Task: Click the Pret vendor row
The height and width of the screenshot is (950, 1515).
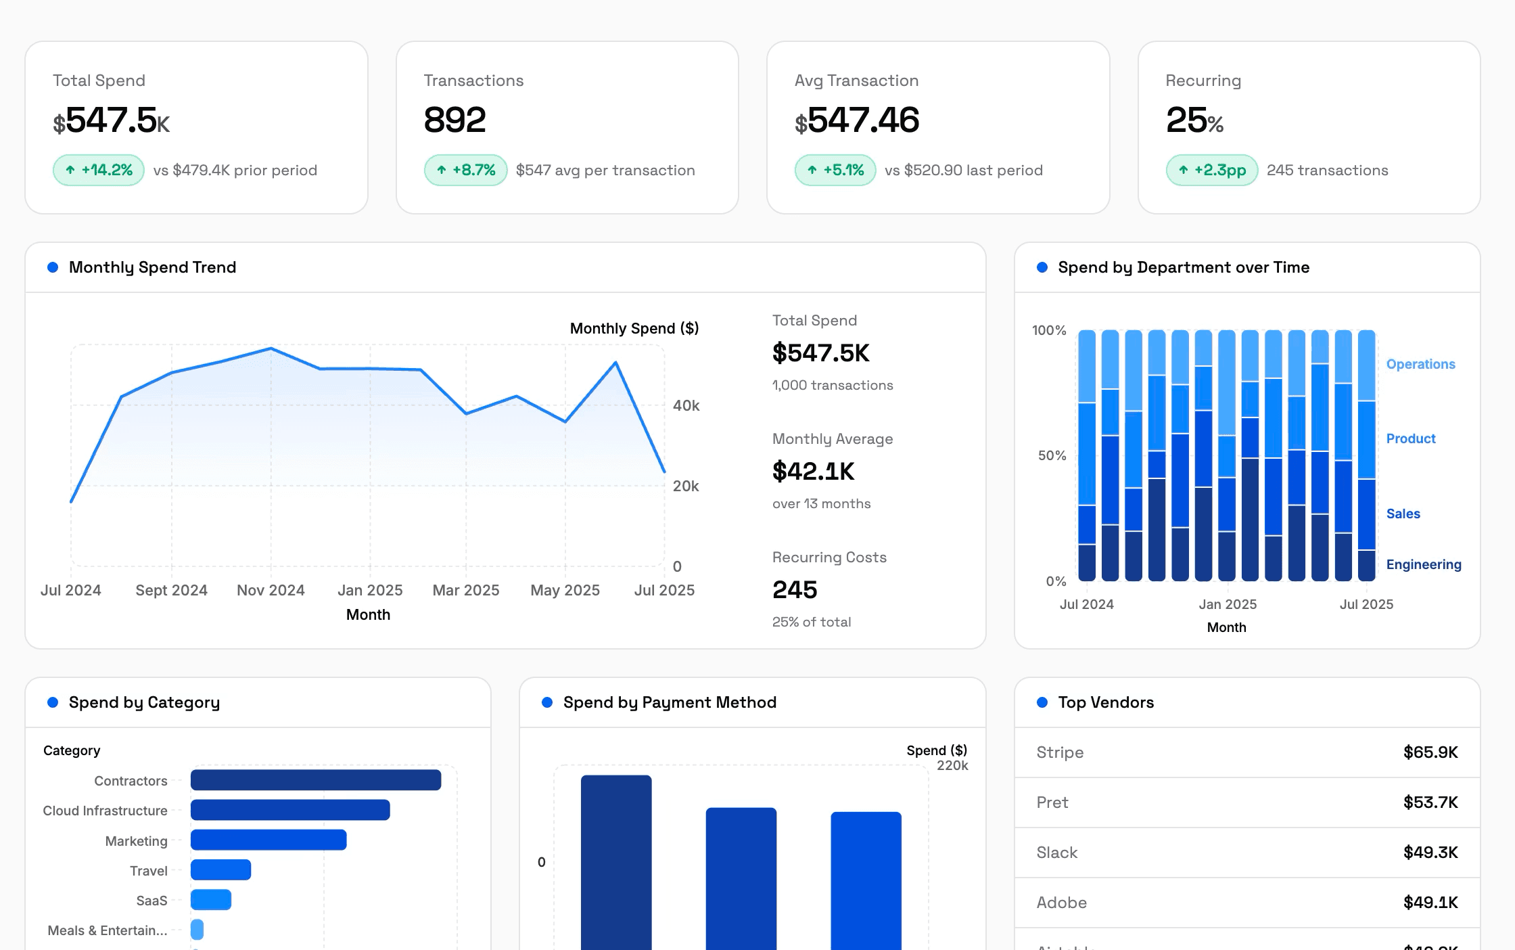Action: coord(1247,802)
